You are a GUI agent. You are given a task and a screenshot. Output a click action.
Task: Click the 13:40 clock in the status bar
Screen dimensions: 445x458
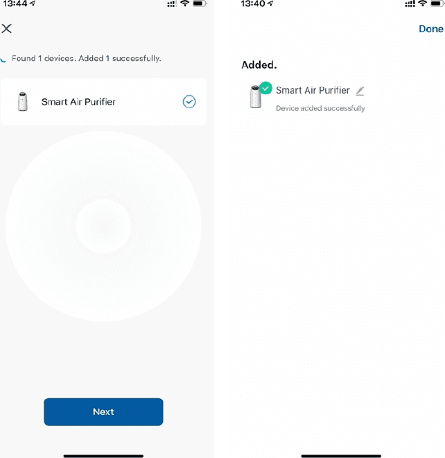pyautogui.click(x=253, y=3)
